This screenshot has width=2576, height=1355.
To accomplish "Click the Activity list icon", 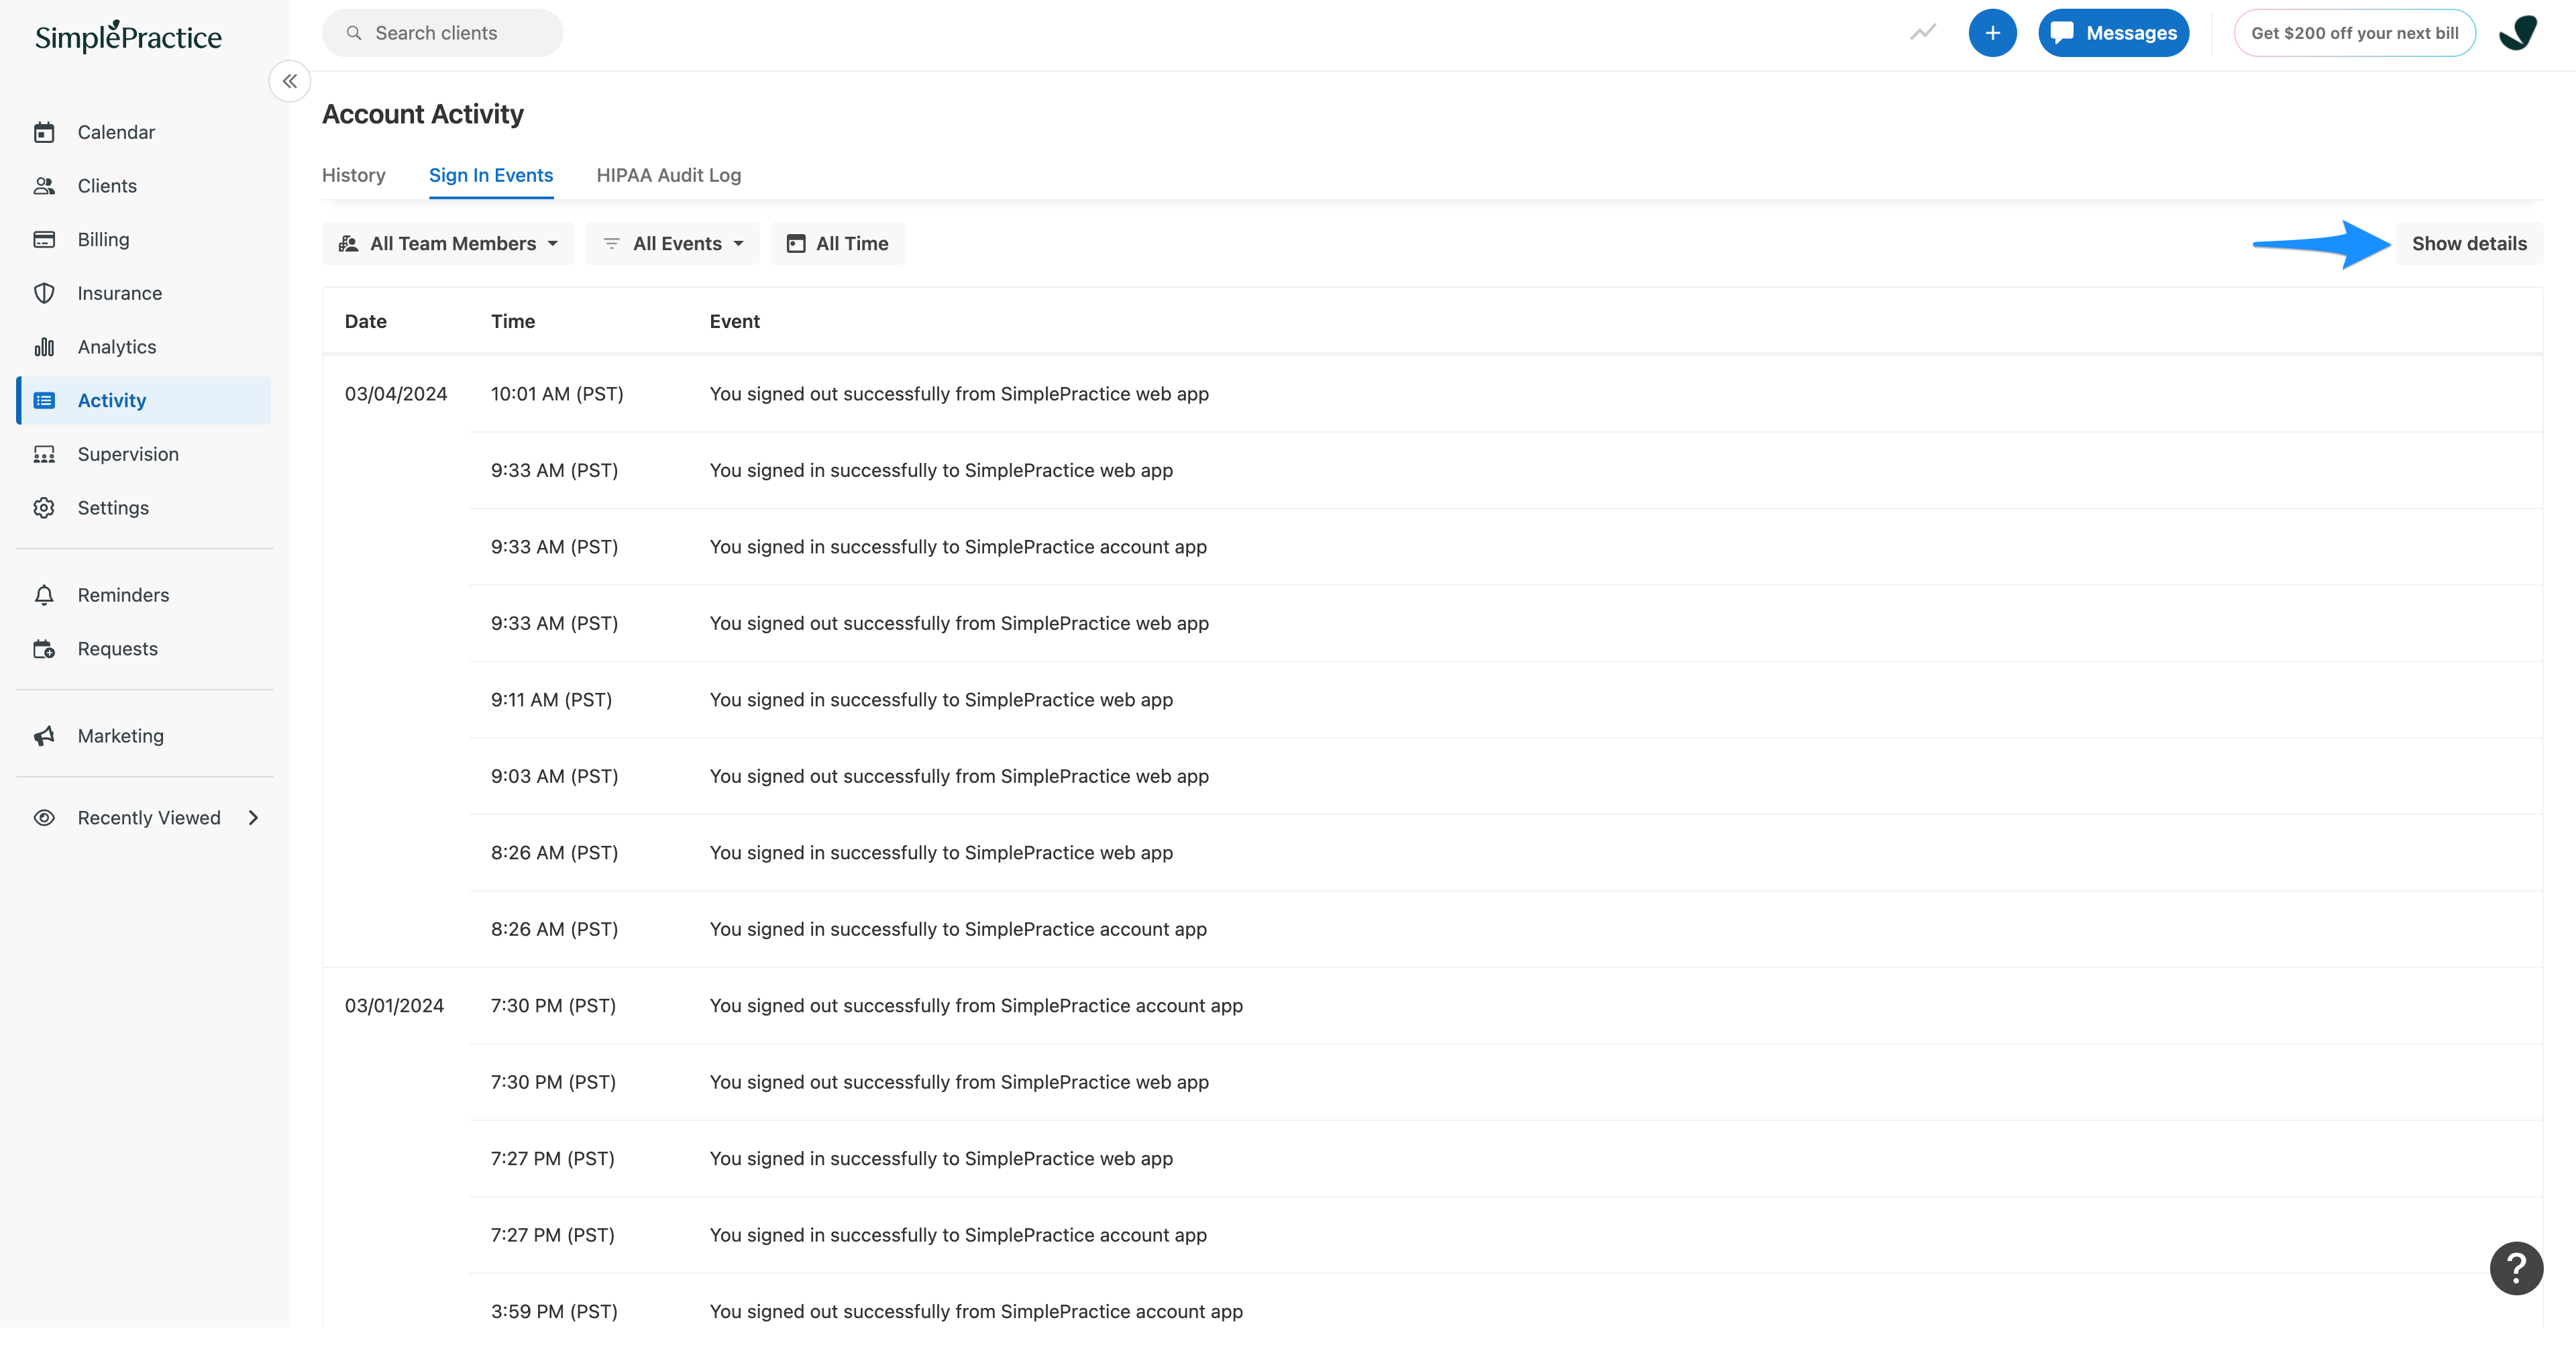I will tap(44, 400).
